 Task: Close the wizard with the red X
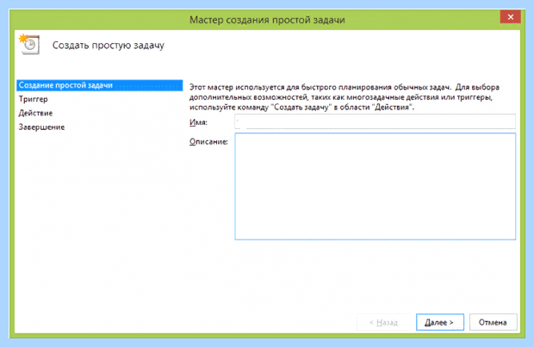coord(510,17)
